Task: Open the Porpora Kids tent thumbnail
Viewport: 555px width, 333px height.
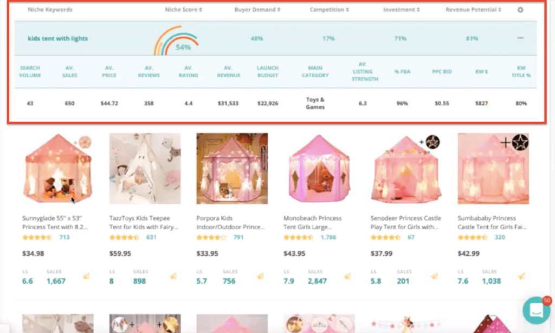Action: (232, 169)
